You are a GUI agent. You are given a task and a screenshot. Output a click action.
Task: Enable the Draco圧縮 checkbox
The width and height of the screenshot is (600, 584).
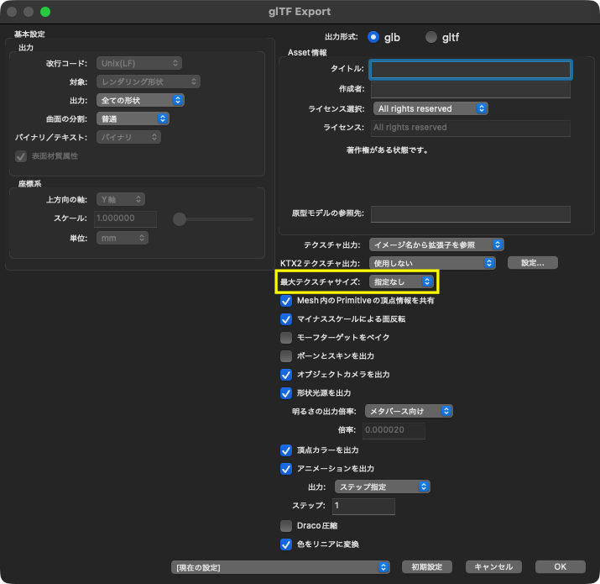pos(286,526)
